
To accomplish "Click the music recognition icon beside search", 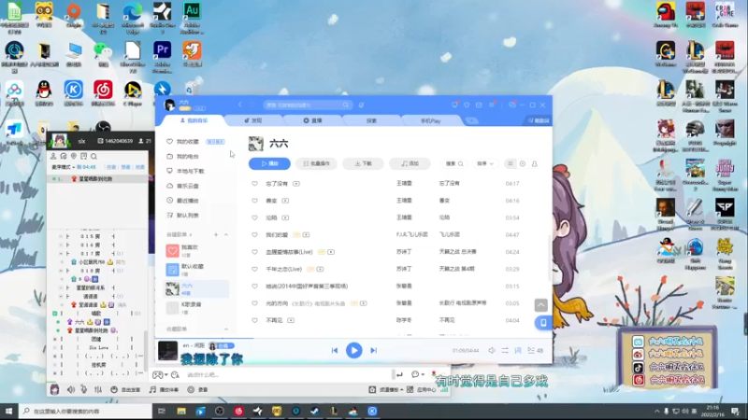I will coord(361,105).
